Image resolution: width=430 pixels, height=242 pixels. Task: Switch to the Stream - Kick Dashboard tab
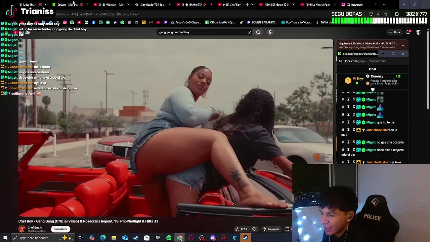67,5
